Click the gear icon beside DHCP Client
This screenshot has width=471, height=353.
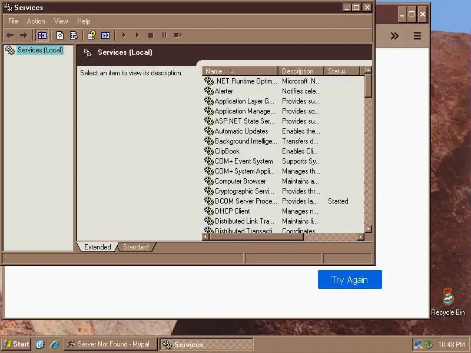tap(209, 211)
